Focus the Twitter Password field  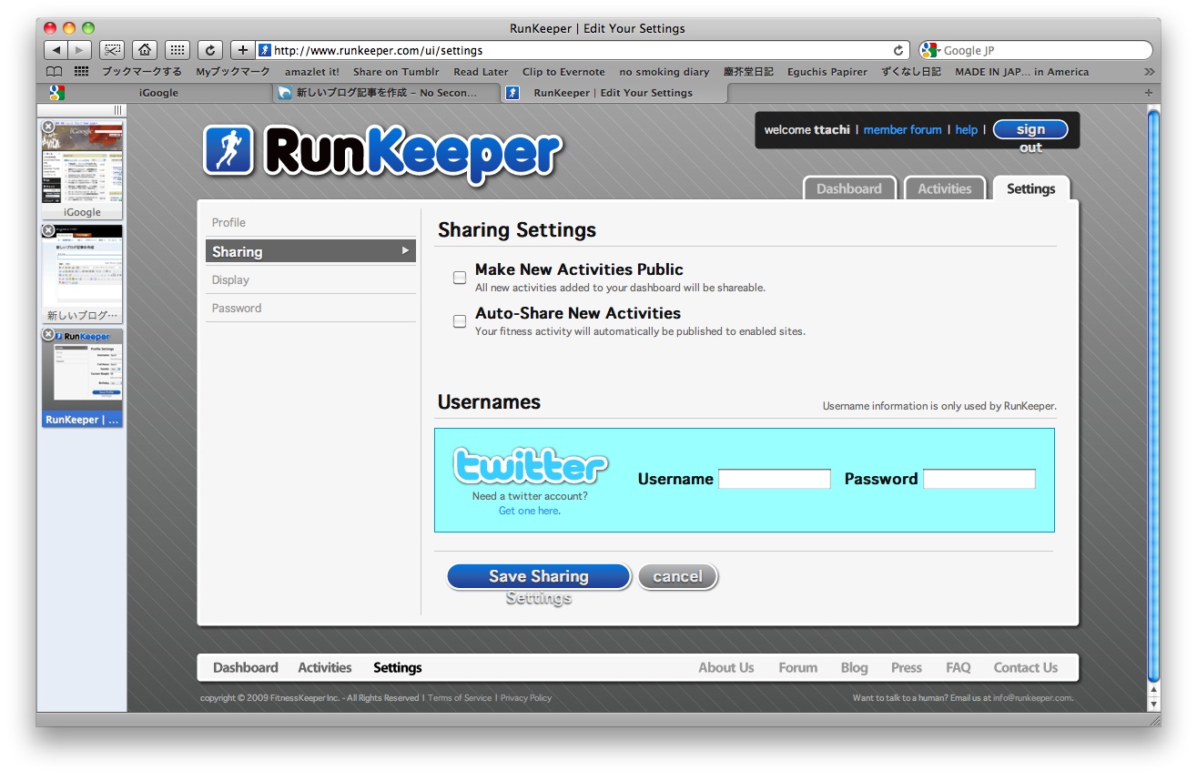979,479
